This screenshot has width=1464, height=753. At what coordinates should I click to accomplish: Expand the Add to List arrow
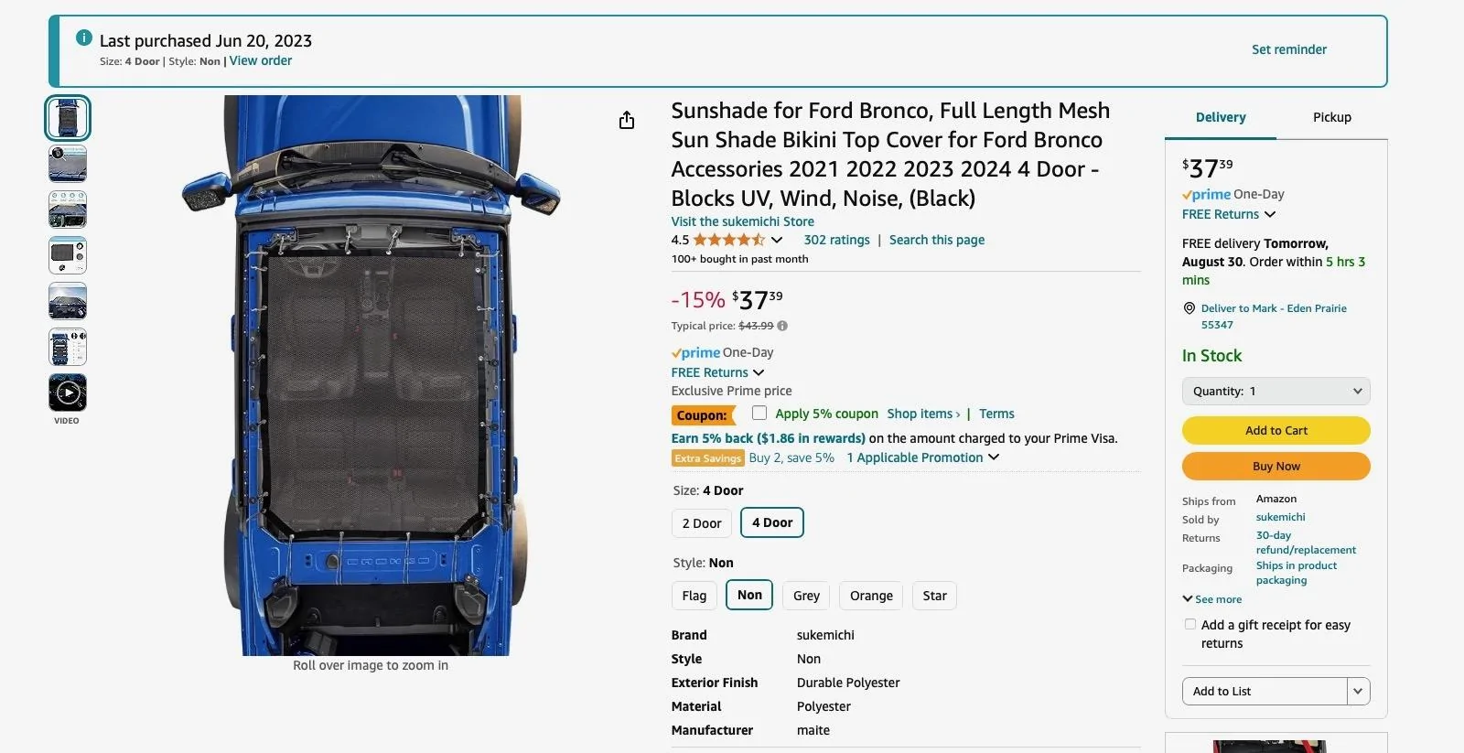tap(1359, 691)
